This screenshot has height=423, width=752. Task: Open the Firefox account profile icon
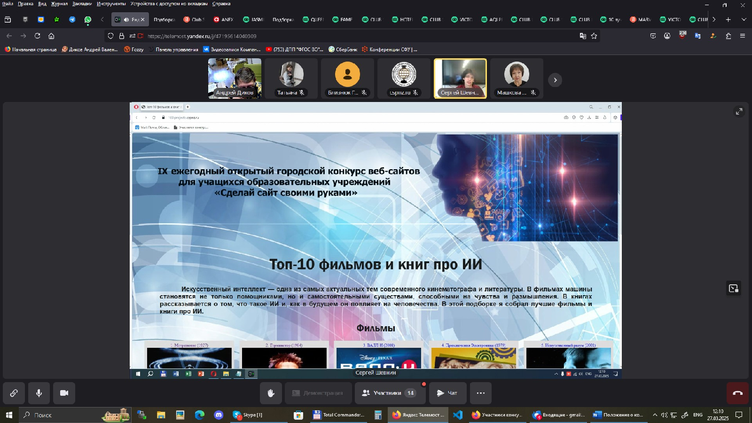click(667, 36)
